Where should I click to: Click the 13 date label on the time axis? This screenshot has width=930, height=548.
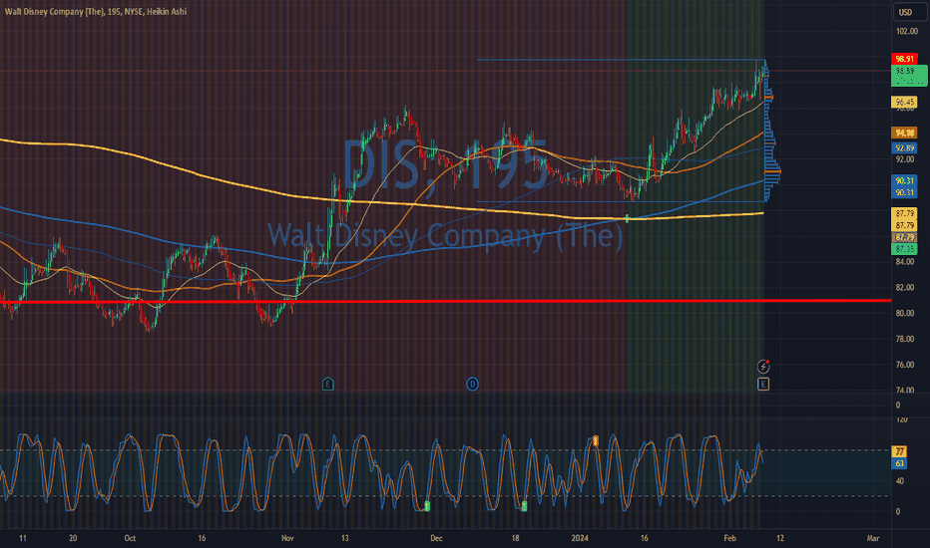pyautogui.click(x=344, y=538)
